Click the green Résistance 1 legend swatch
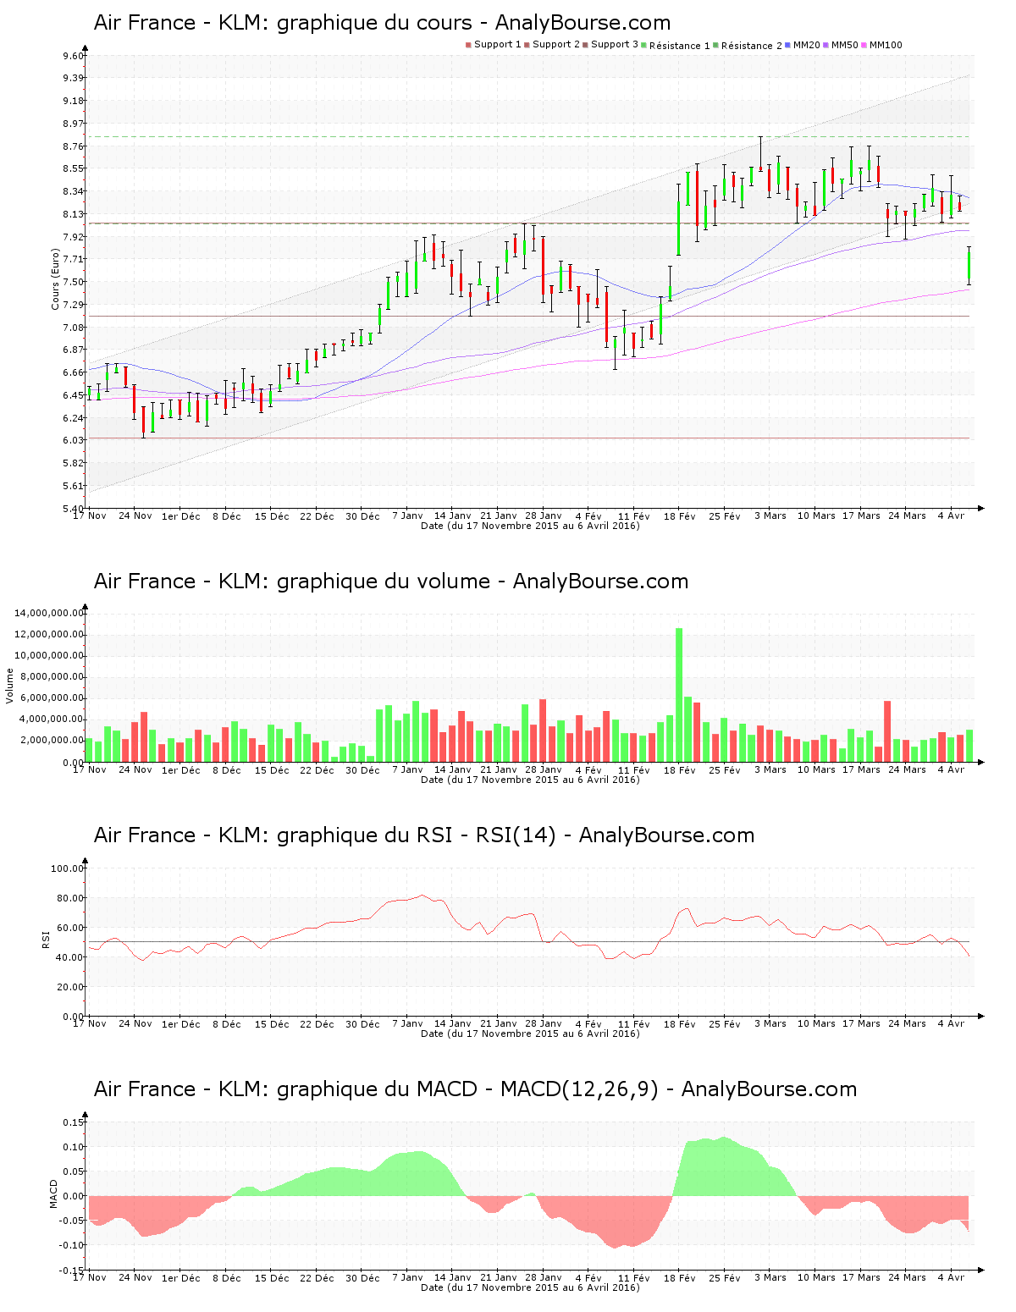Image resolution: width=1016 pixels, height=1312 pixels. point(644,45)
